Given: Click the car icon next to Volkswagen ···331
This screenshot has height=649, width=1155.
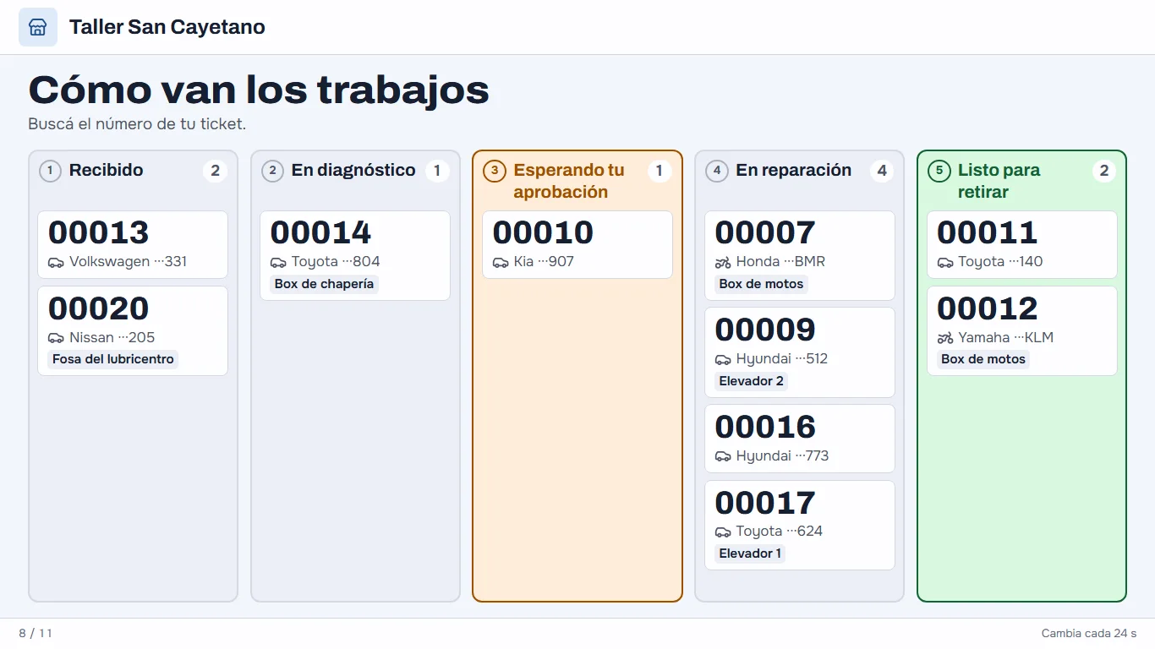Looking at the screenshot, I should click(x=56, y=262).
